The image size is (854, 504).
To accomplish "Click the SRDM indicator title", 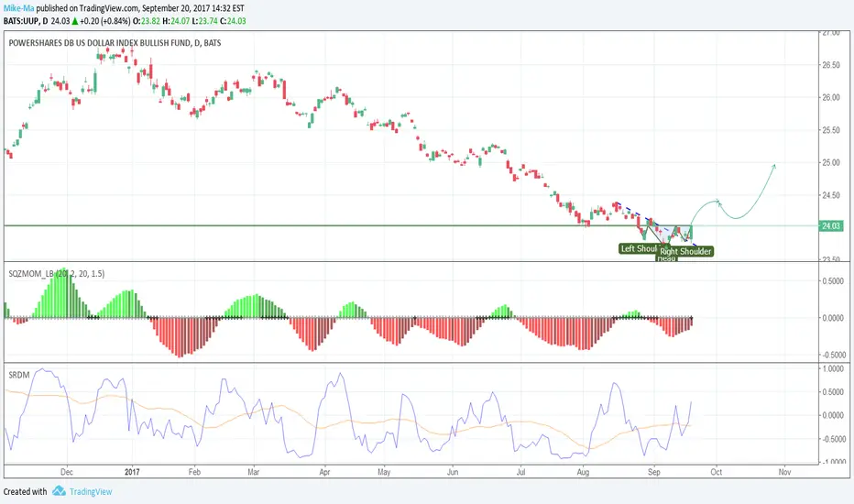I will click(19, 375).
